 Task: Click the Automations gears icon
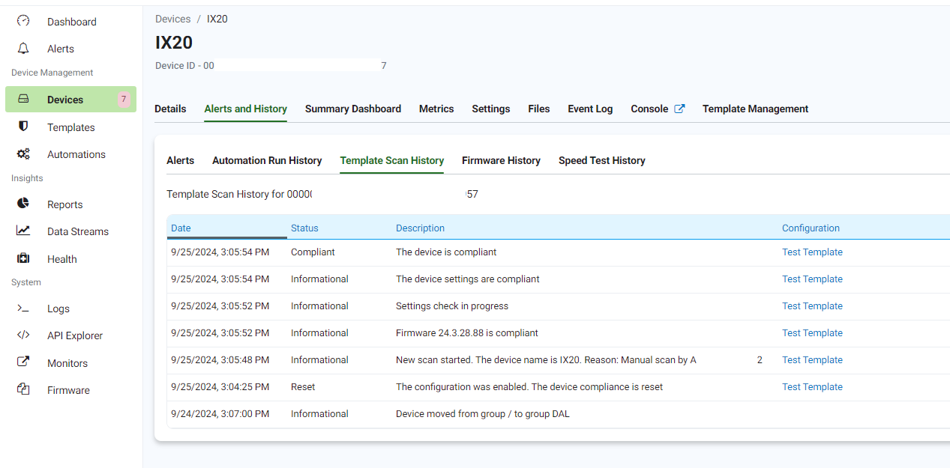pos(23,154)
